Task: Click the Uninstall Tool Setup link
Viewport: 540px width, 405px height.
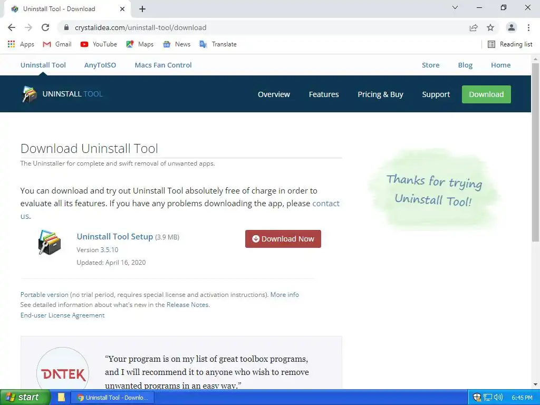Action: pos(114,237)
